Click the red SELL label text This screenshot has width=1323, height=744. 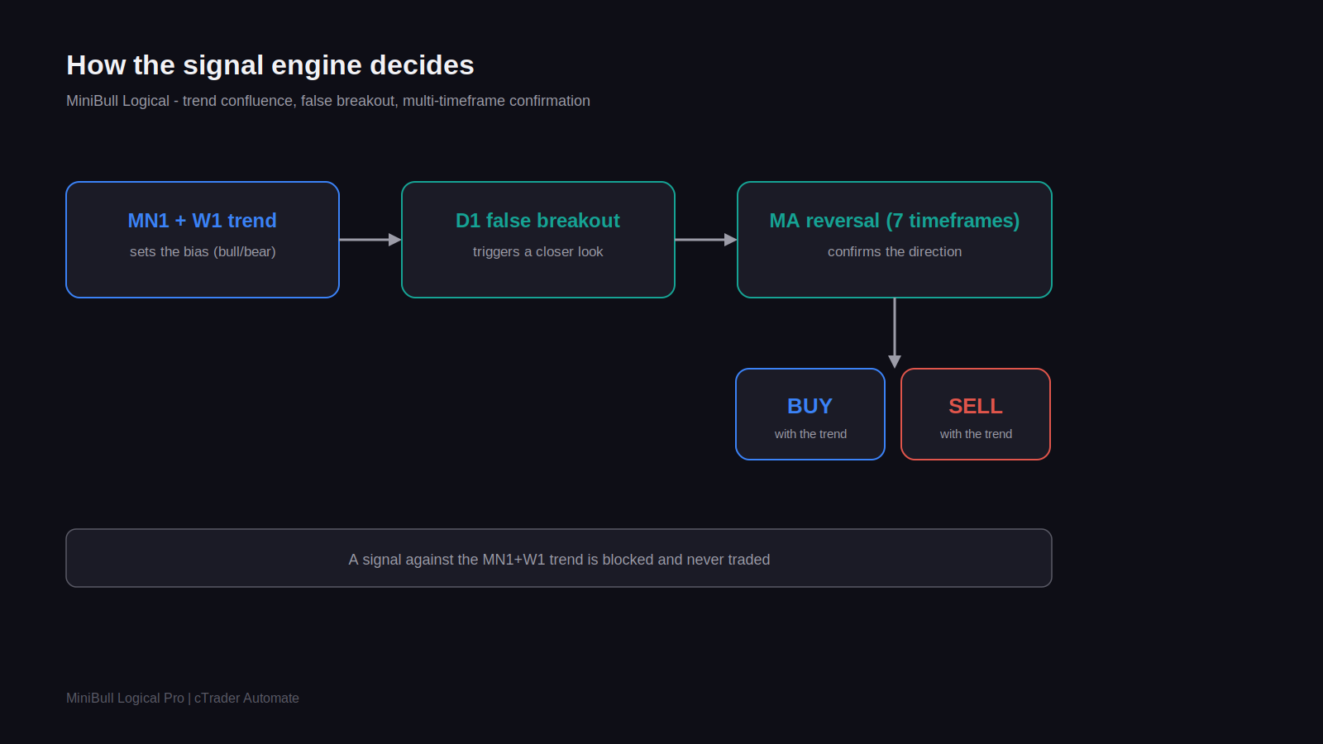pos(976,406)
